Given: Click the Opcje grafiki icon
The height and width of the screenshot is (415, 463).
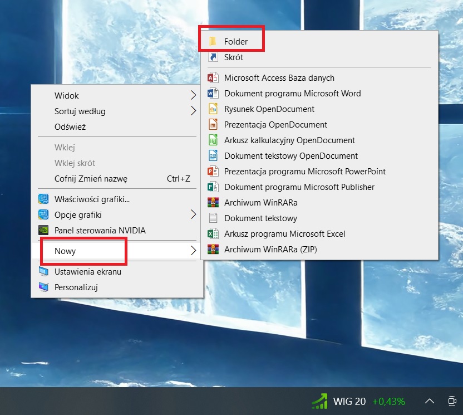Looking at the screenshot, I should coord(43,215).
